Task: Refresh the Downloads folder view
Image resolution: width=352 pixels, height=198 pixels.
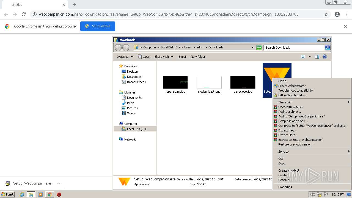Action: coord(259,48)
